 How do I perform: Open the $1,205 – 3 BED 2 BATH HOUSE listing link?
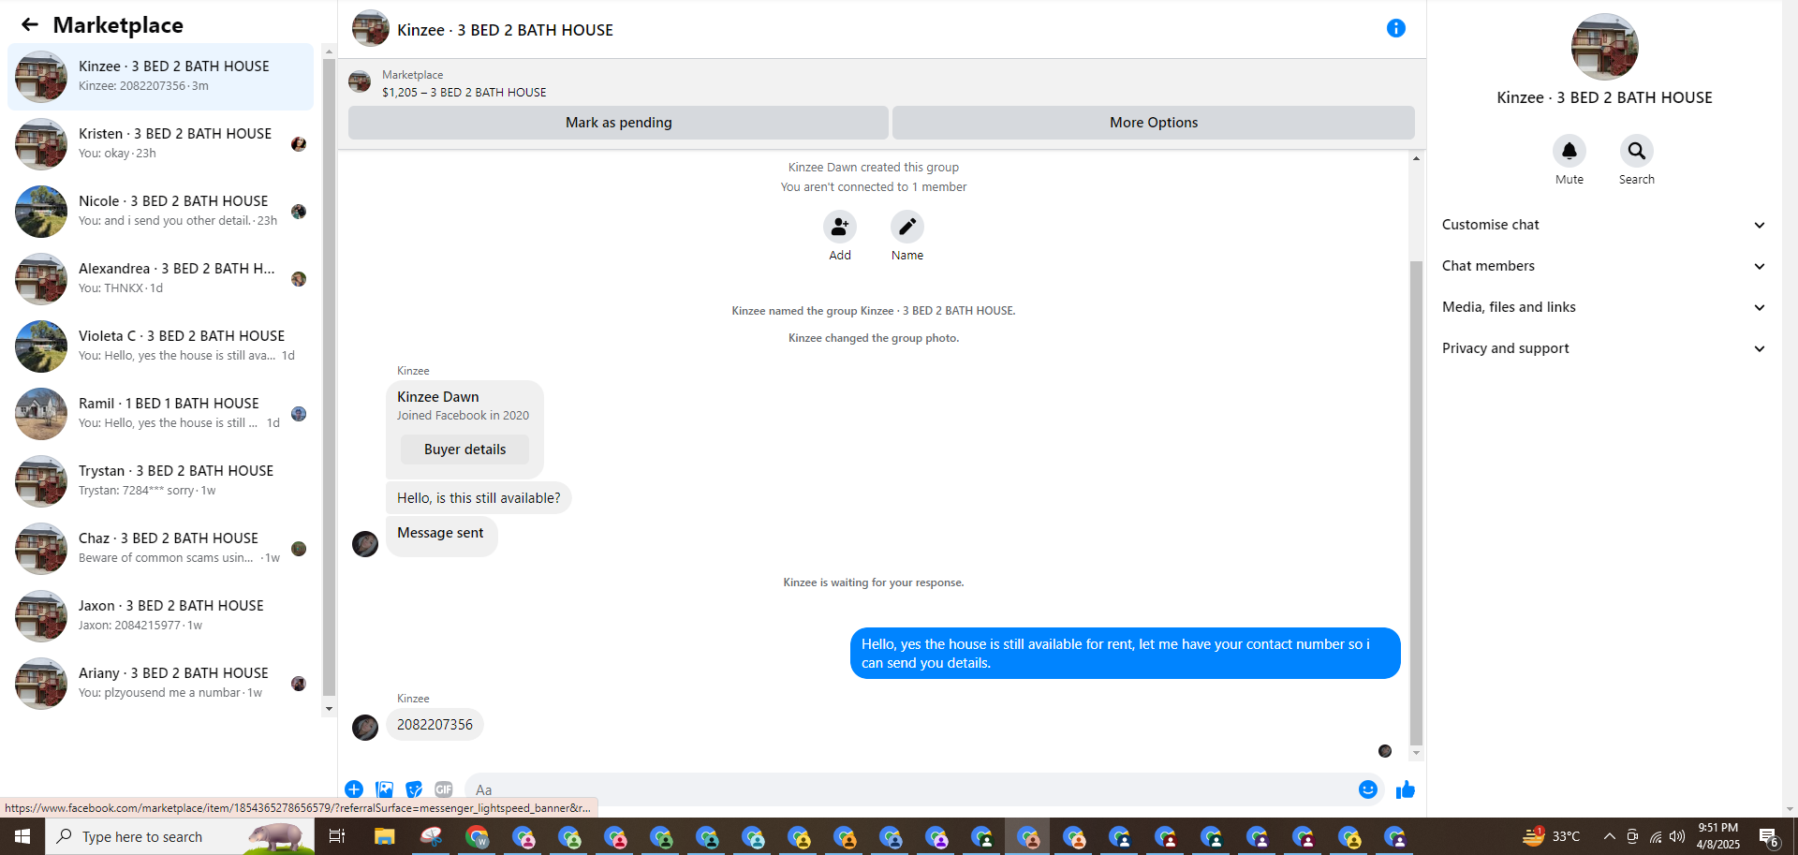pos(464,92)
